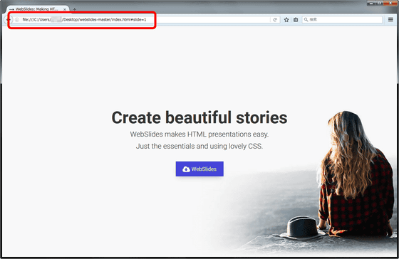Screen dimensions: 399x259
Task: Bookmark this page with the star icon
Action: click(x=286, y=20)
